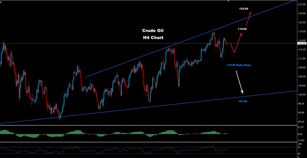Click the chart shift triangle marker at top
307x158 pixels.
(x=228, y=1)
